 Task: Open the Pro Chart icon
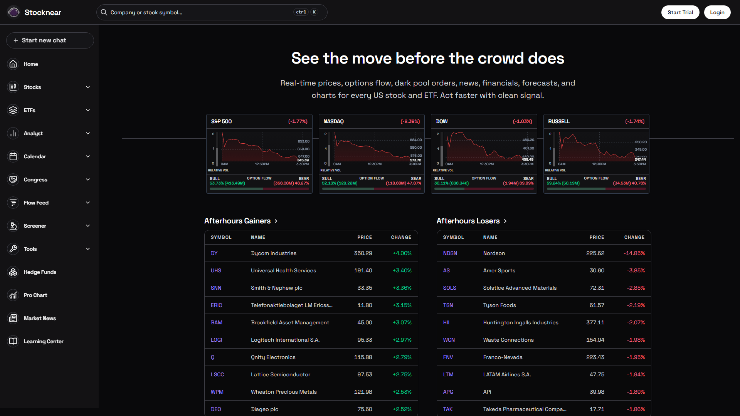[13, 295]
